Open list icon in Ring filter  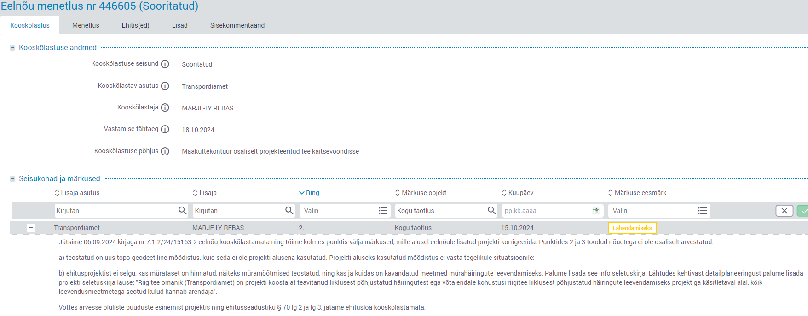pyautogui.click(x=383, y=211)
